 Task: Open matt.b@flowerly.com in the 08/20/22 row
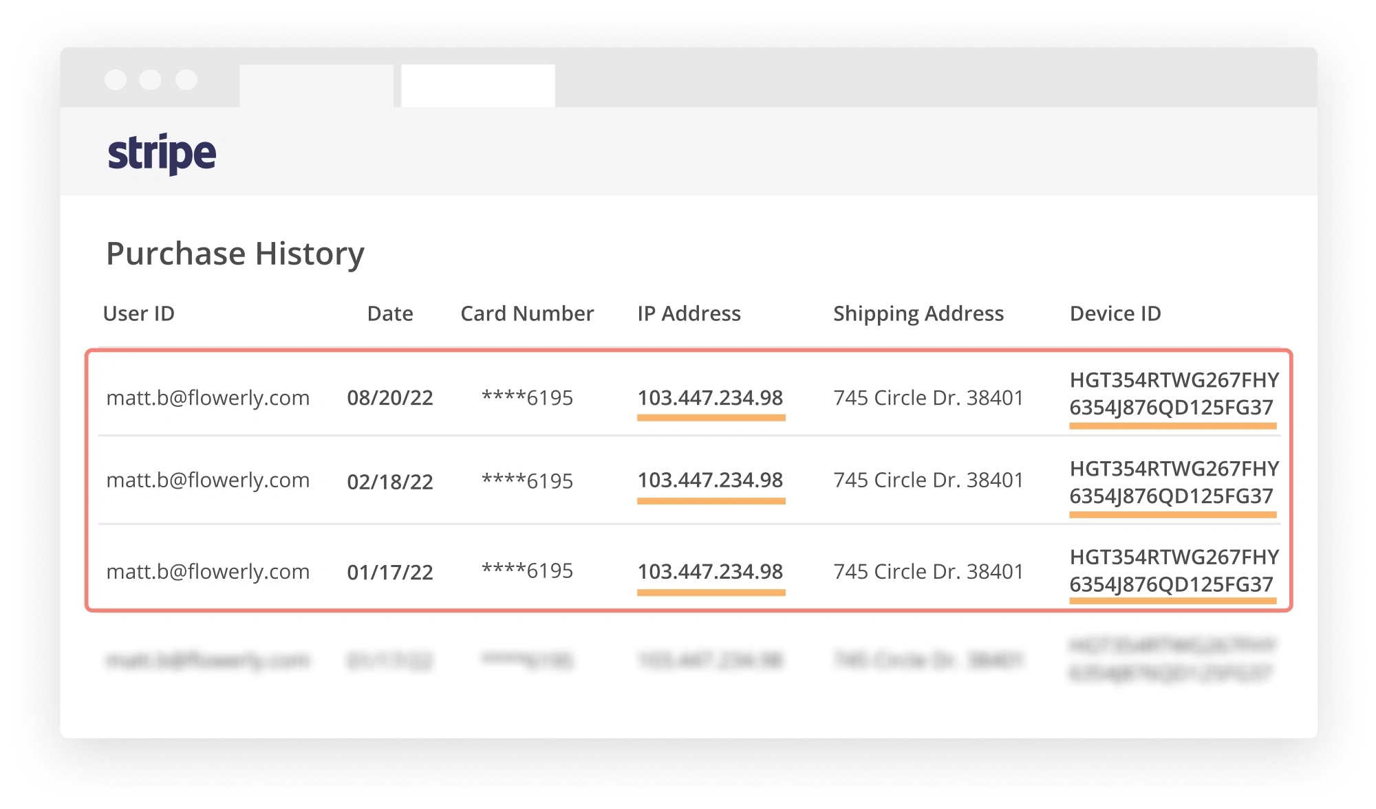pos(208,398)
